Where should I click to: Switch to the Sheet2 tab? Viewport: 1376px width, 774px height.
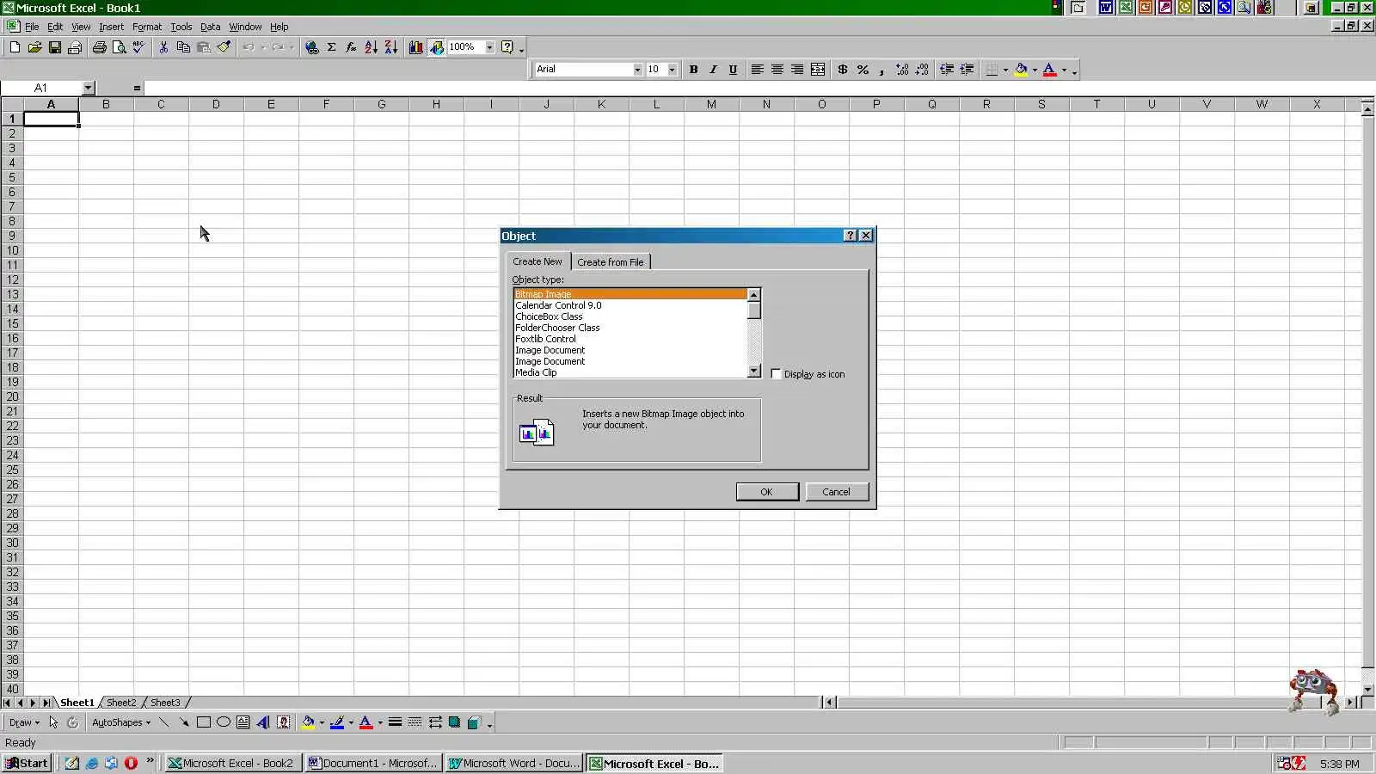(x=121, y=703)
